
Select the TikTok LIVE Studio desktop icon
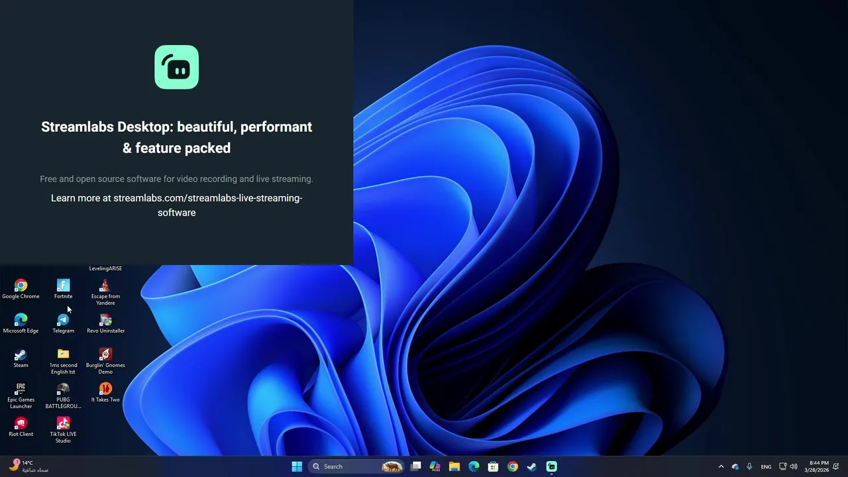coord(63,431)
